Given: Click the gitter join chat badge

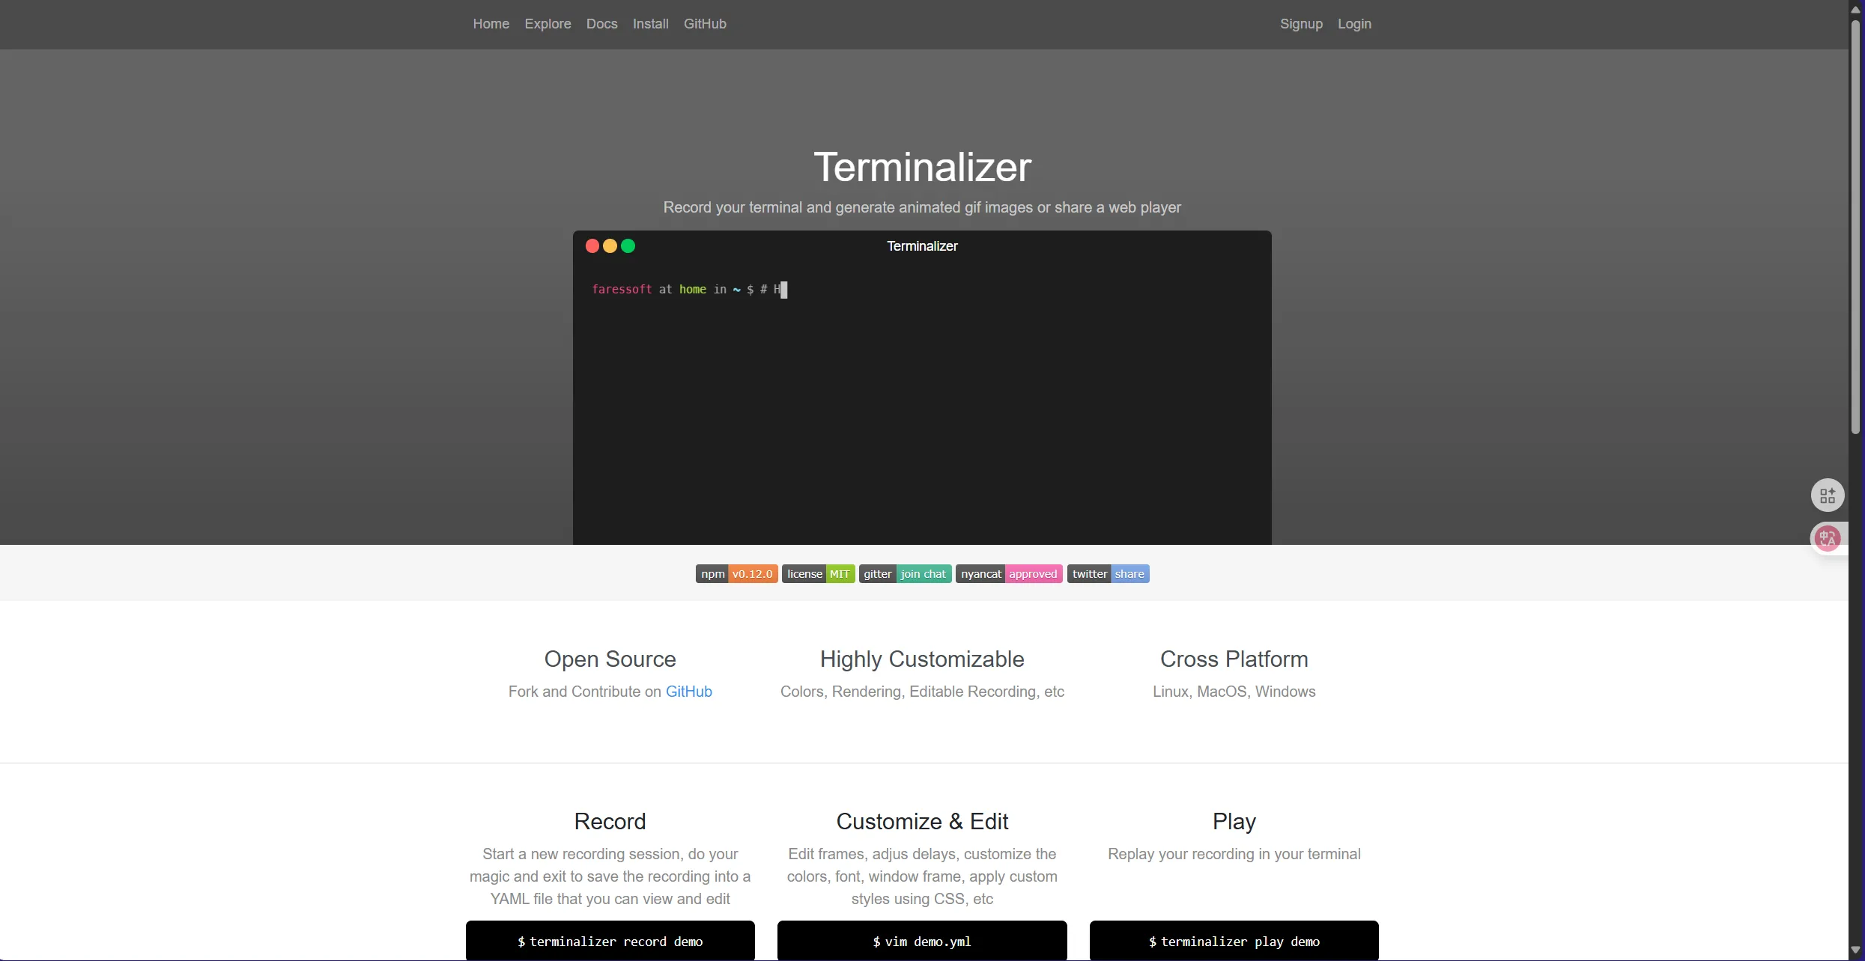Looking at the screenshot, I should pos(905,574).
